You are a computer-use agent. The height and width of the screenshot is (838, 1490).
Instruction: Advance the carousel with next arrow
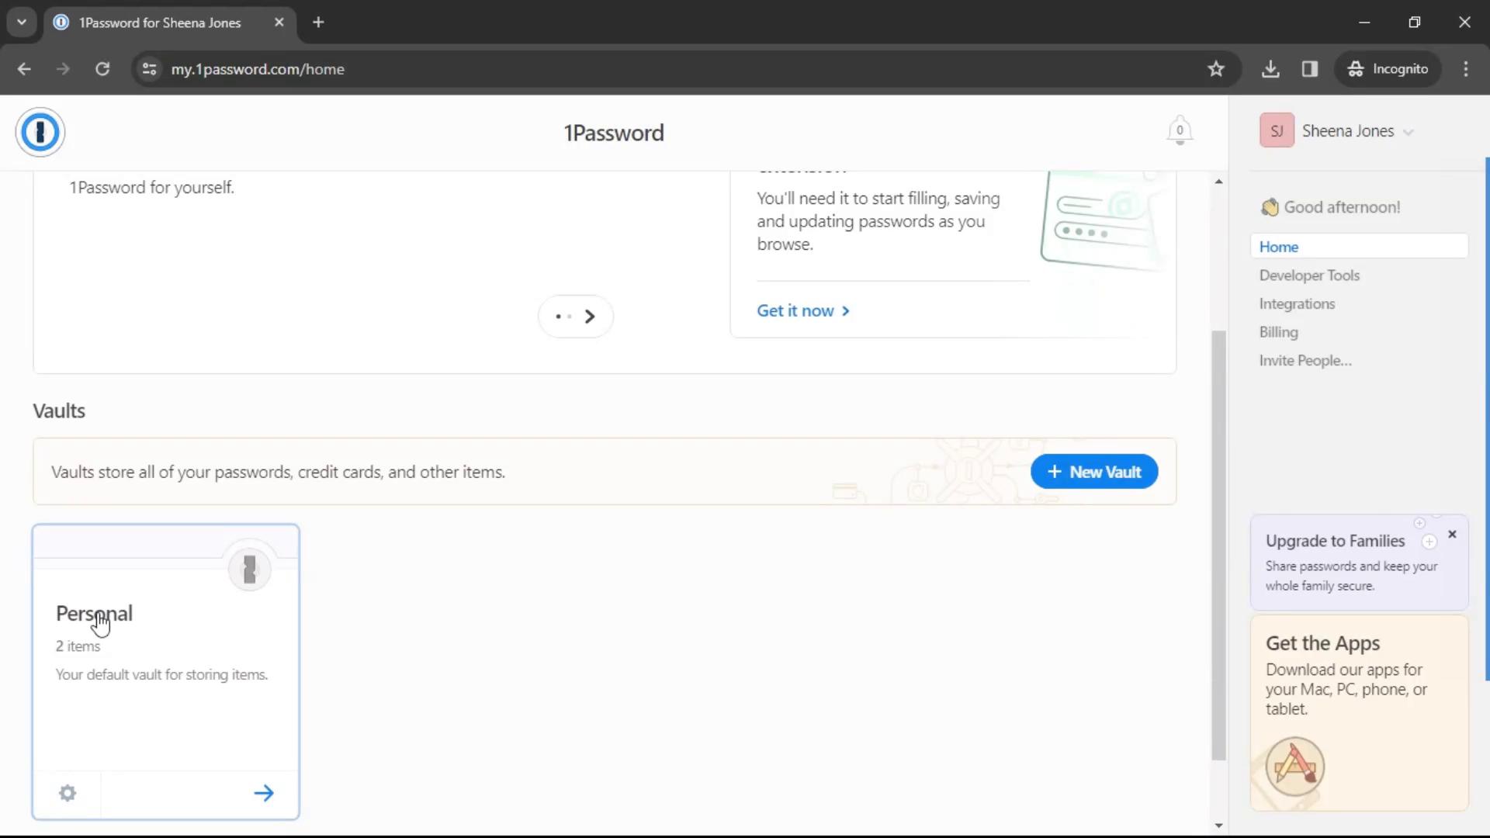tap(590, 317)
